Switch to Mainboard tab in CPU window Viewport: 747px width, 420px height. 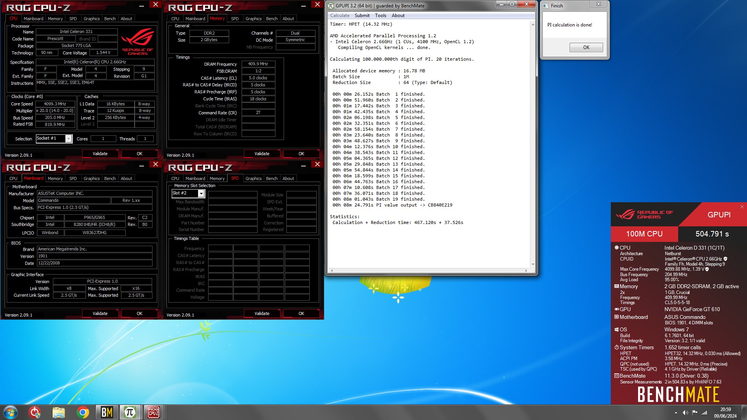(33, 19)
